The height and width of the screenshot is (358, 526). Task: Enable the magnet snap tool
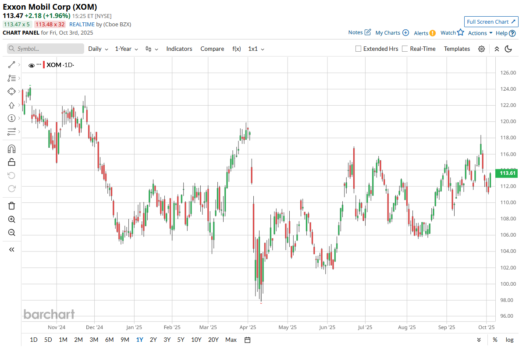coord(12,149)
